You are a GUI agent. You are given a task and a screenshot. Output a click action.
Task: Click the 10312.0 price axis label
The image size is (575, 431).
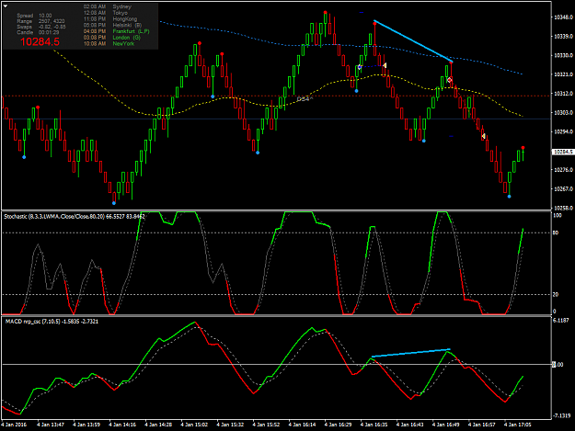point(563,94)
